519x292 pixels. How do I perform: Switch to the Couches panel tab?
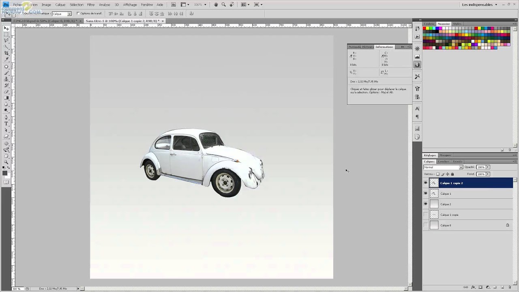click(x=443, y=161)
